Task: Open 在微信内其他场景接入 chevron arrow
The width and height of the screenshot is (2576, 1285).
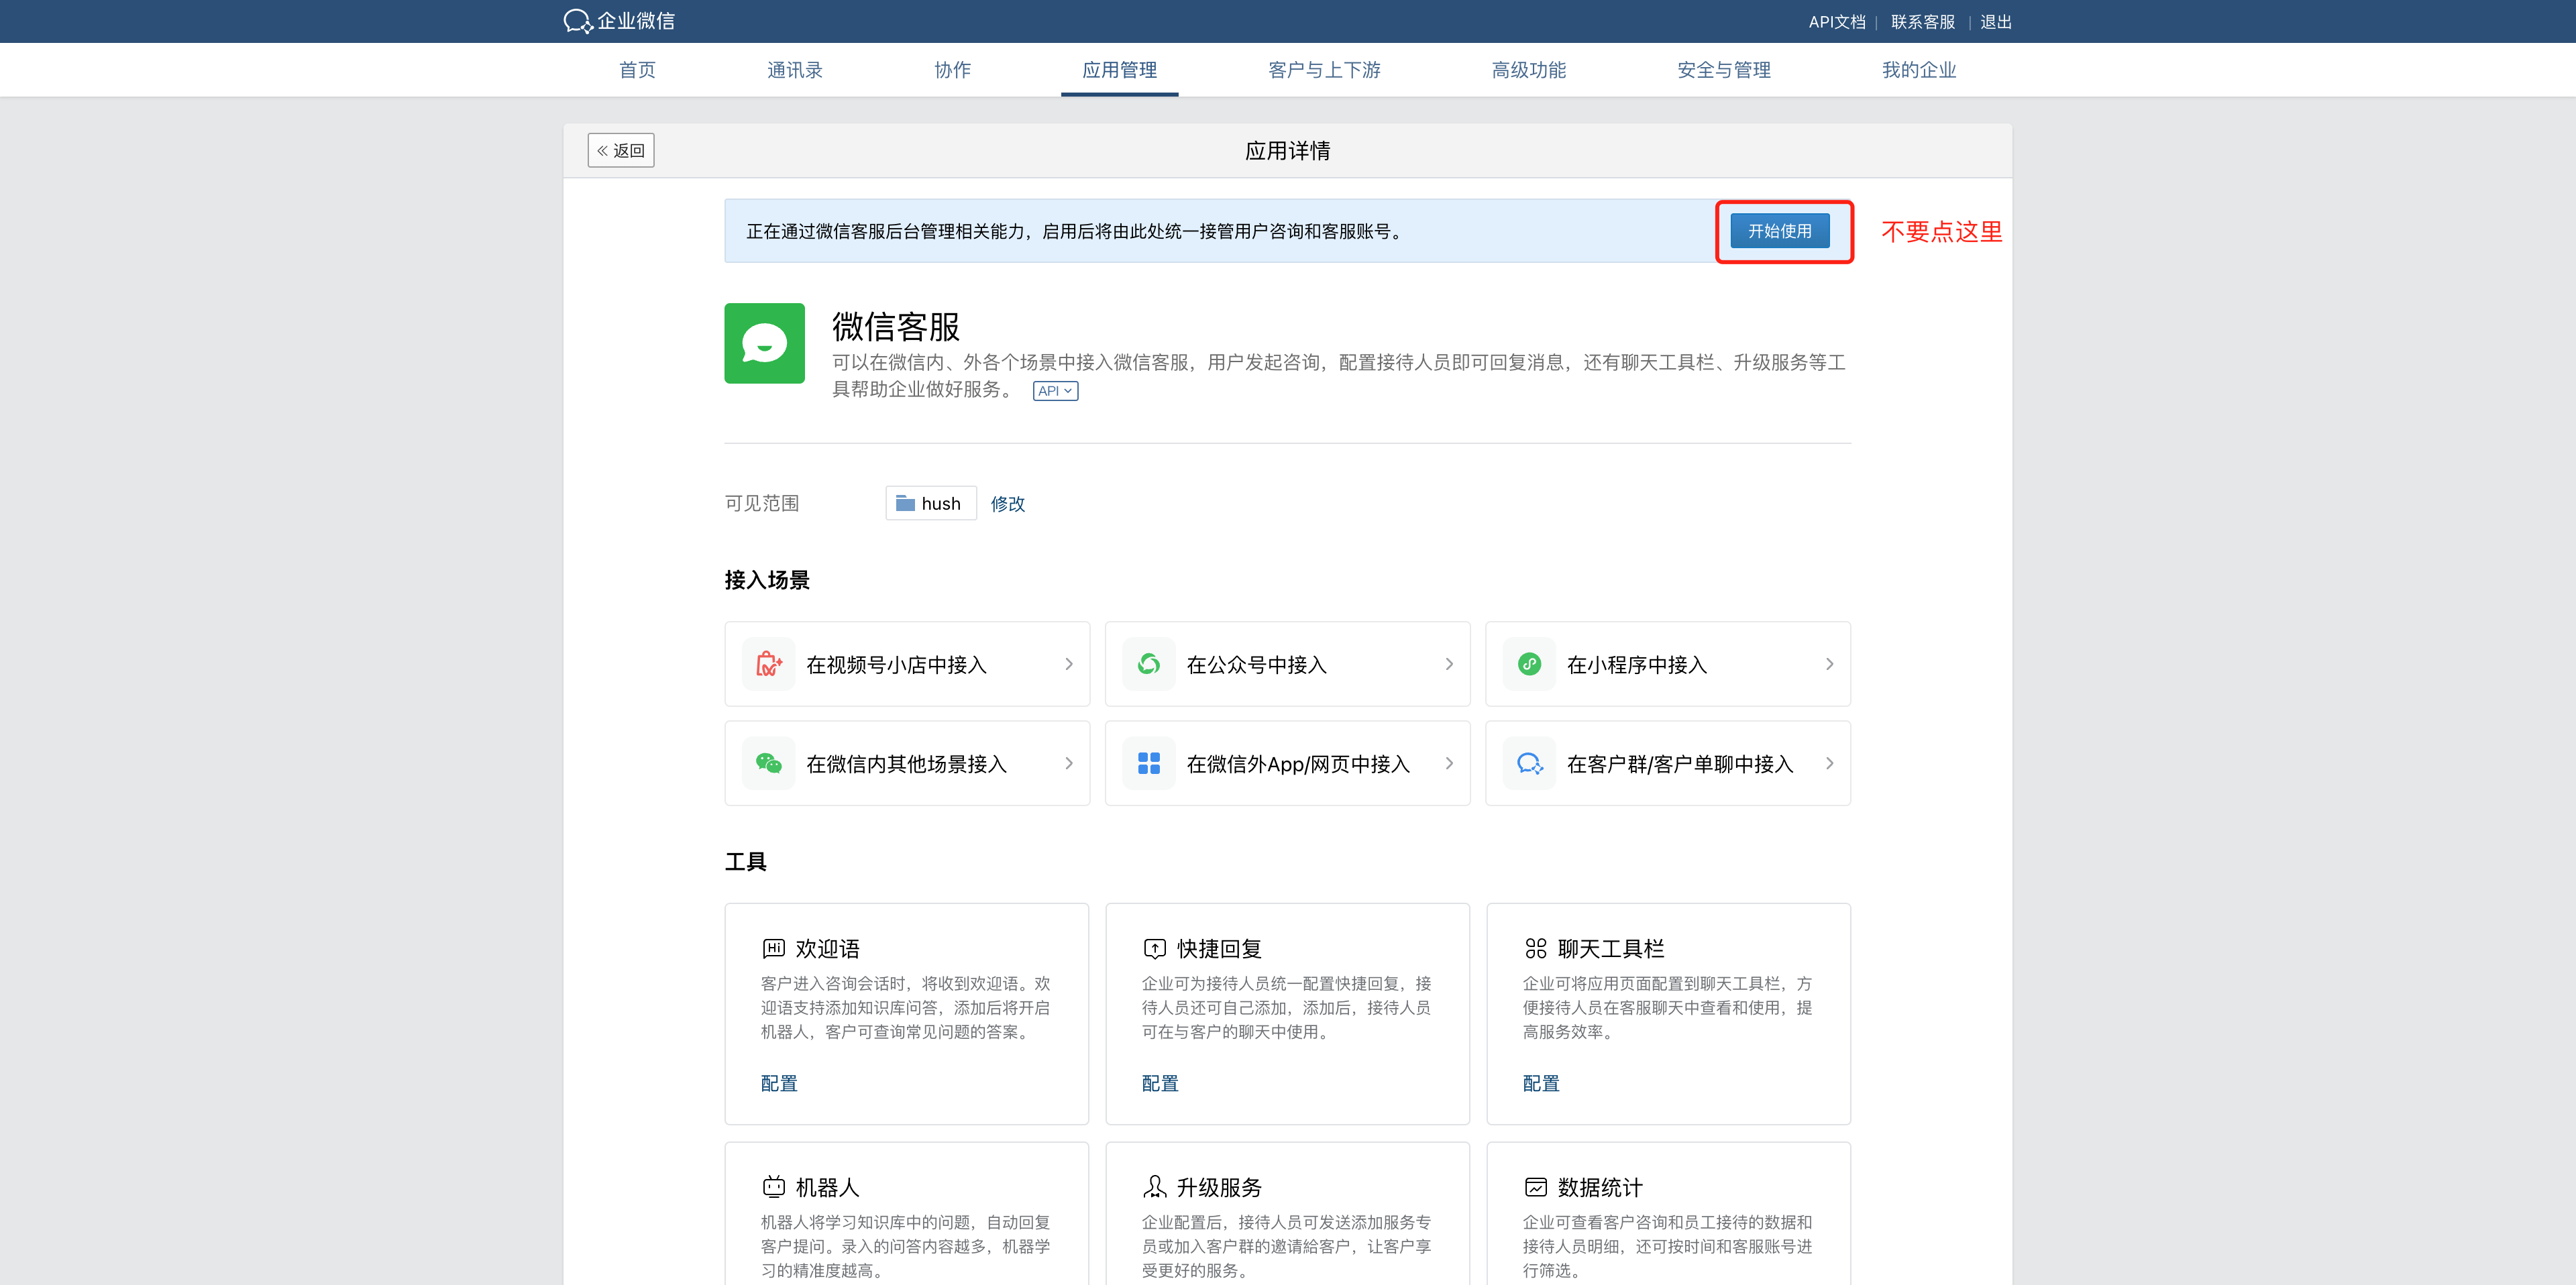Action: click(1069, 763)
